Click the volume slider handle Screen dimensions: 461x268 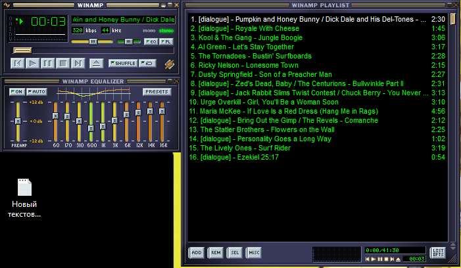click(93, 41)
